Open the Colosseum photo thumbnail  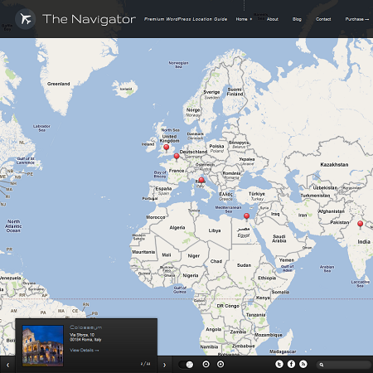click(43, 346)
